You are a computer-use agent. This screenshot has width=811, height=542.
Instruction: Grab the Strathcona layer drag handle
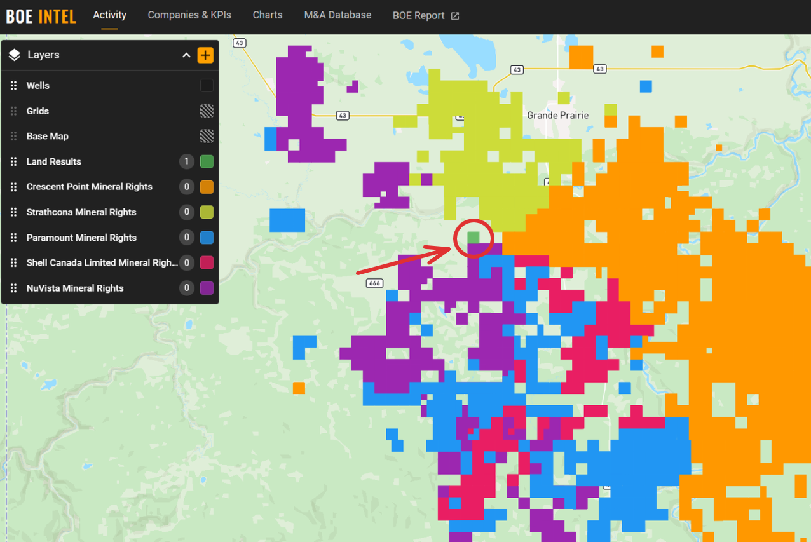tap(14, 212)
